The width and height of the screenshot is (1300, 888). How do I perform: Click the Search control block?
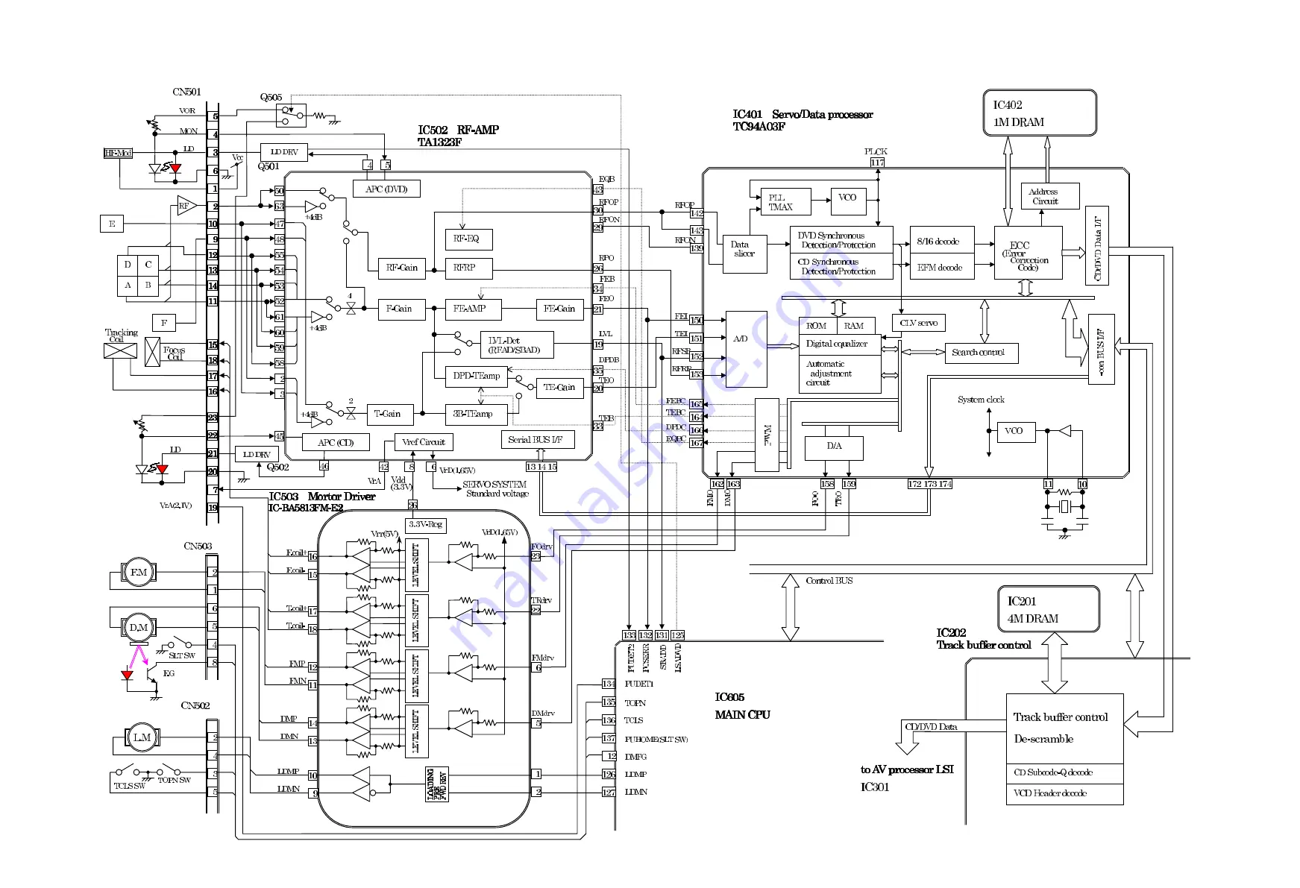coord(982,353)
